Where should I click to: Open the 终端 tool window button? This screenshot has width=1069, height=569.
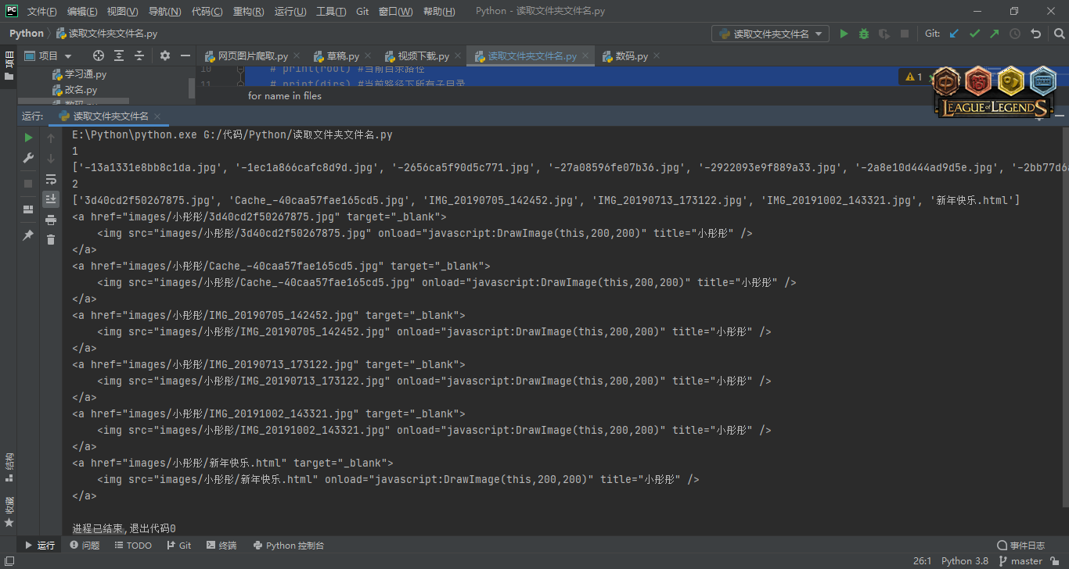pyautogui.click(x=221, y=546)
